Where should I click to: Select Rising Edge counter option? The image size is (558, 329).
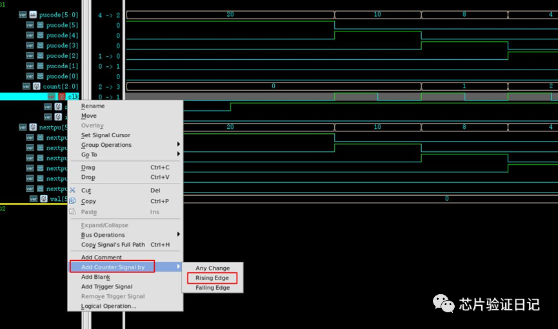[212, 278]
